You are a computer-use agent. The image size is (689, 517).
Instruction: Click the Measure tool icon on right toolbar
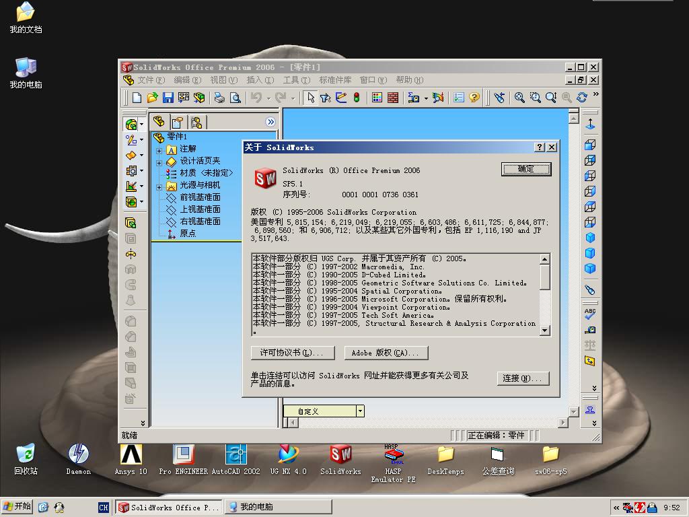click(590, 330)
